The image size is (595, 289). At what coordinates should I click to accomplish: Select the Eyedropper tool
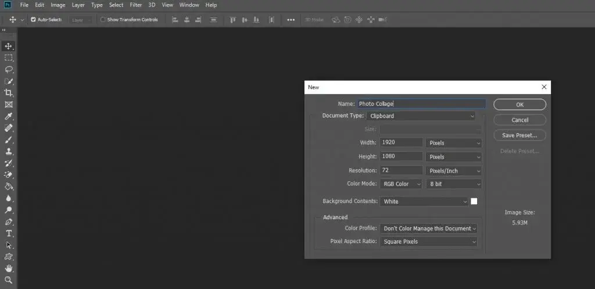pos(8,116)
